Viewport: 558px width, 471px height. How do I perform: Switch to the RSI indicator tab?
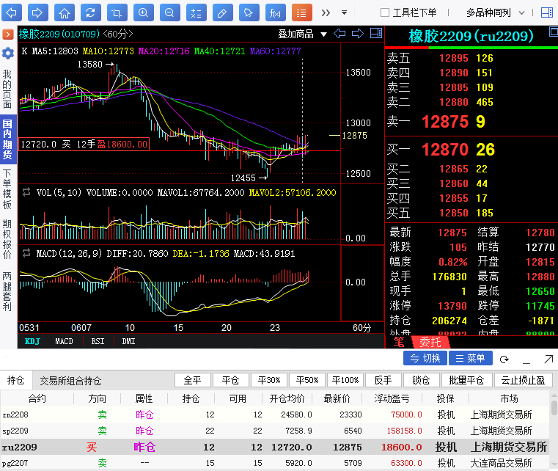[98, 341]
